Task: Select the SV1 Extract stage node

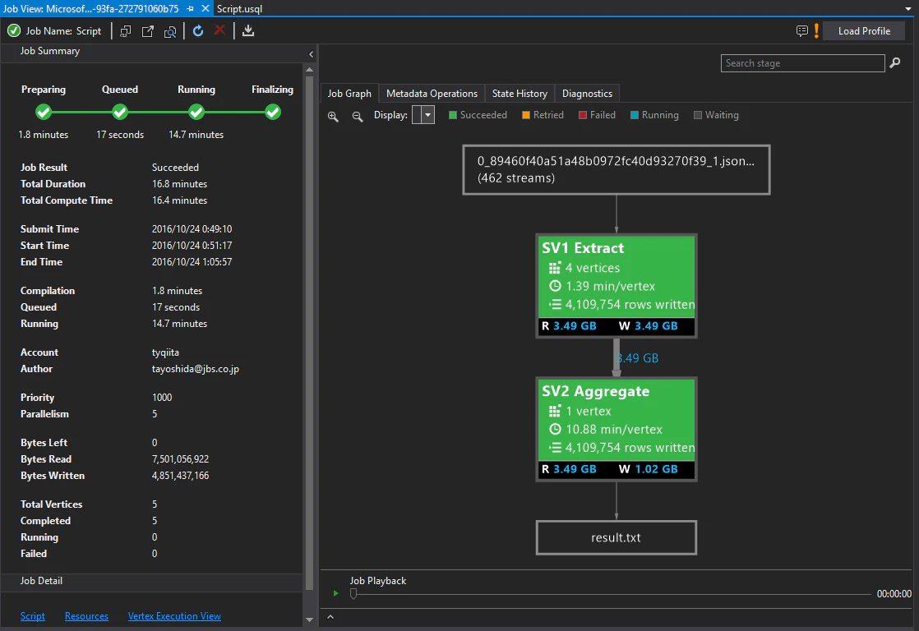Action: [617, 286]
